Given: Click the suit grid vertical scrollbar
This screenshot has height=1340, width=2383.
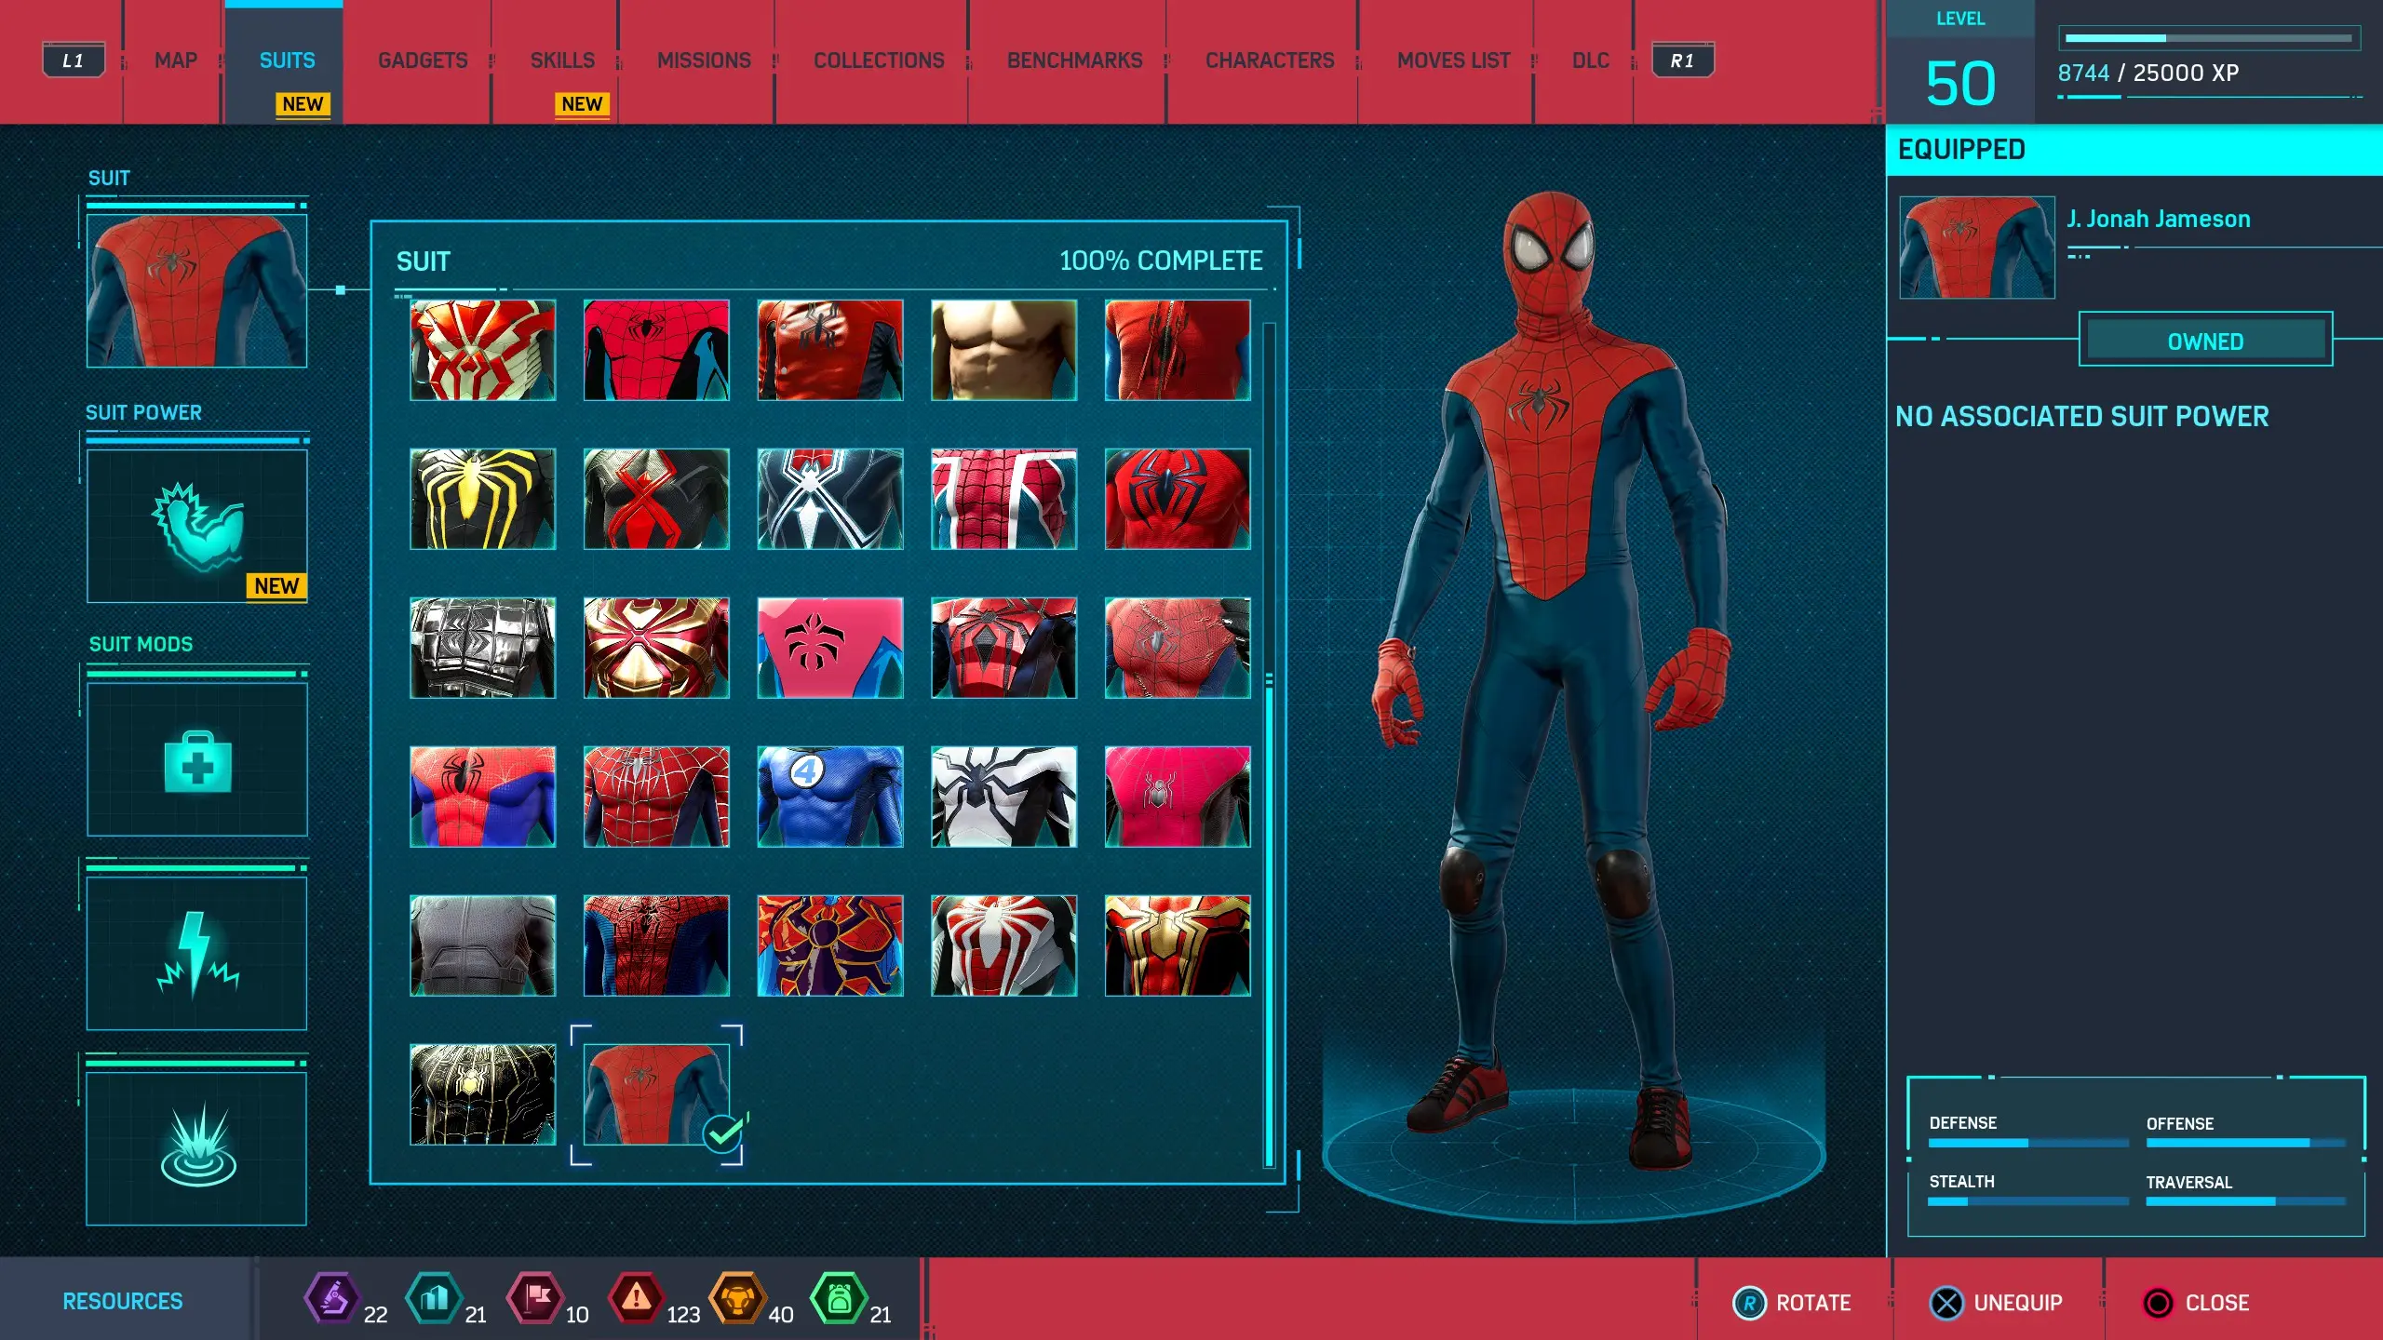Looking at the screenshot, I should [1269, 744].
